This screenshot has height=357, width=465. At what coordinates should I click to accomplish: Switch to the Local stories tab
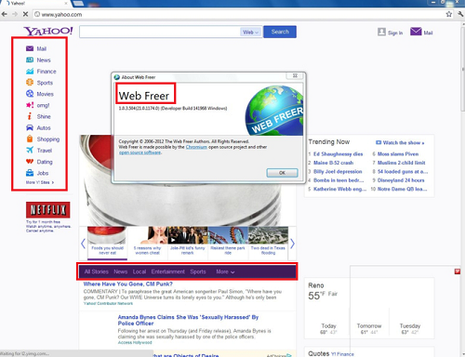pyautogui.click(x=139, y=271)
